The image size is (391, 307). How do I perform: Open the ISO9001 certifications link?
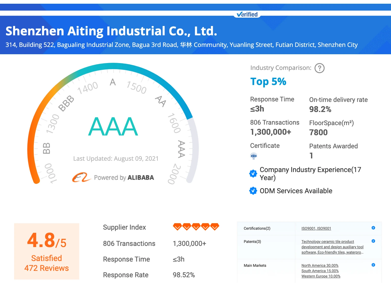(316, 228)
